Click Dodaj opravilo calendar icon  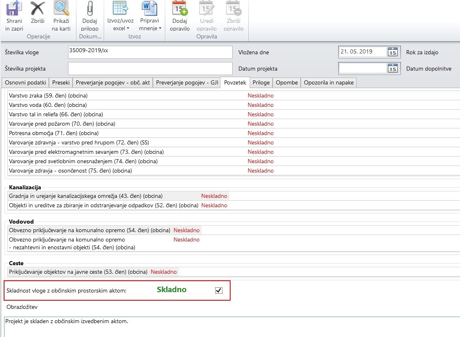[180, 9]
